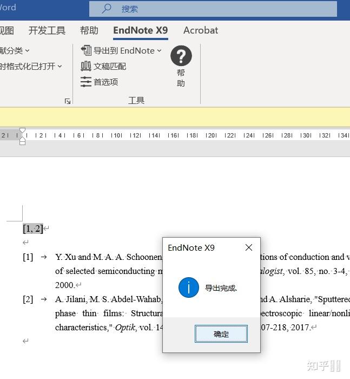Open the 开发工具 ribbon tab
Image resolution: width=350 pixels, height=379 pixels.
point(47,30)
